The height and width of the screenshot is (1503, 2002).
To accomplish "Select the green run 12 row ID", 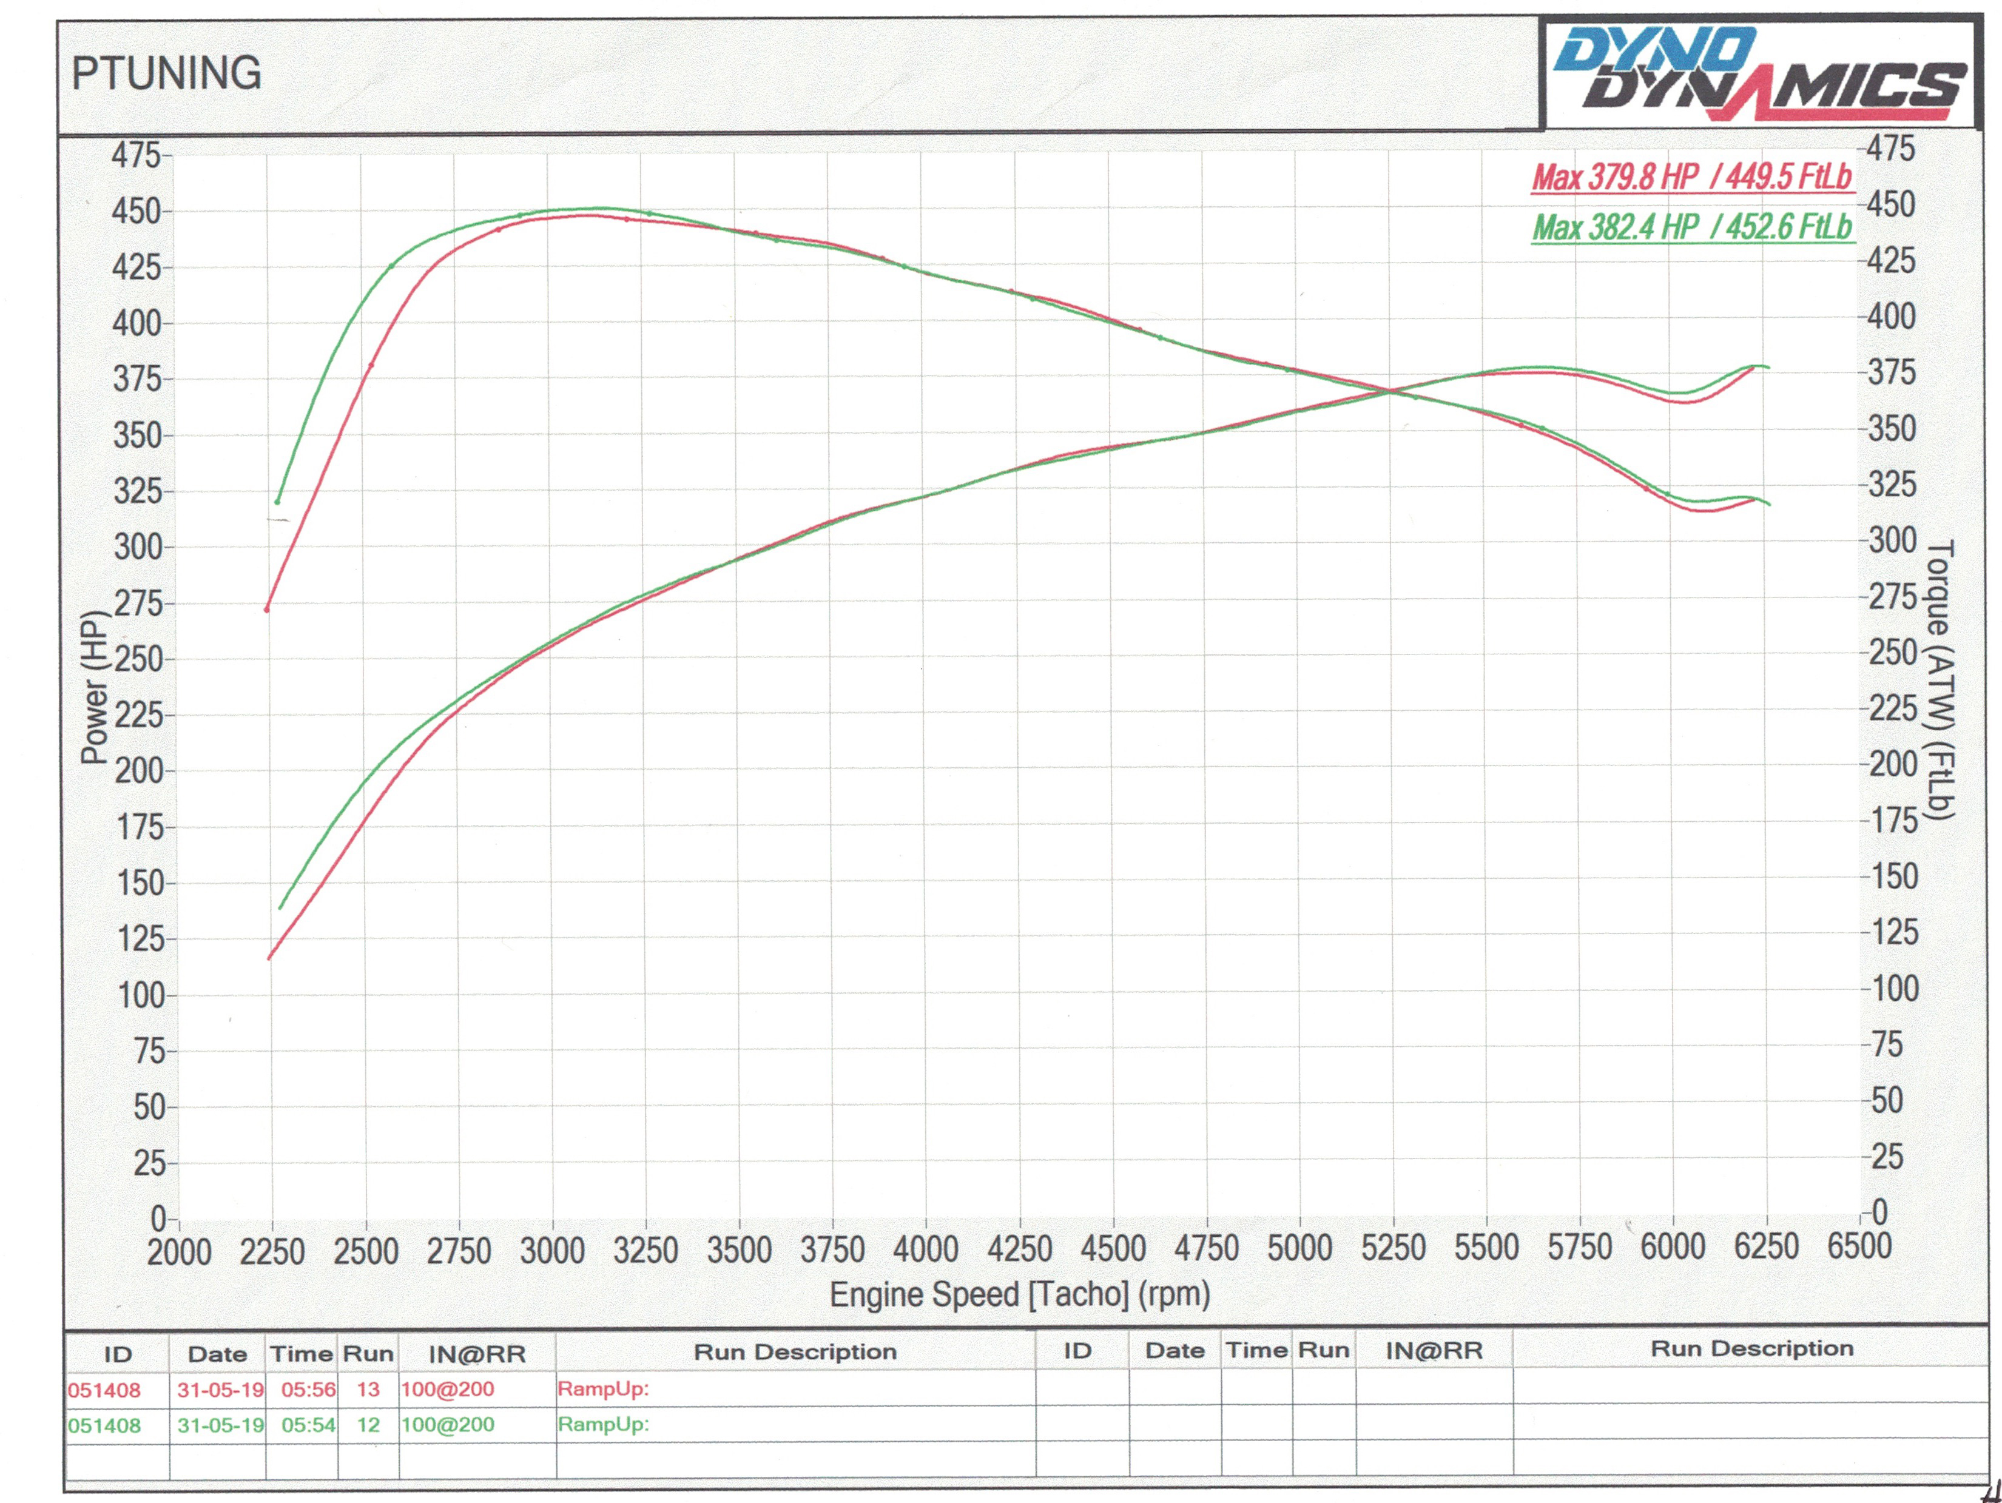I will click(x=104, y=1425).
